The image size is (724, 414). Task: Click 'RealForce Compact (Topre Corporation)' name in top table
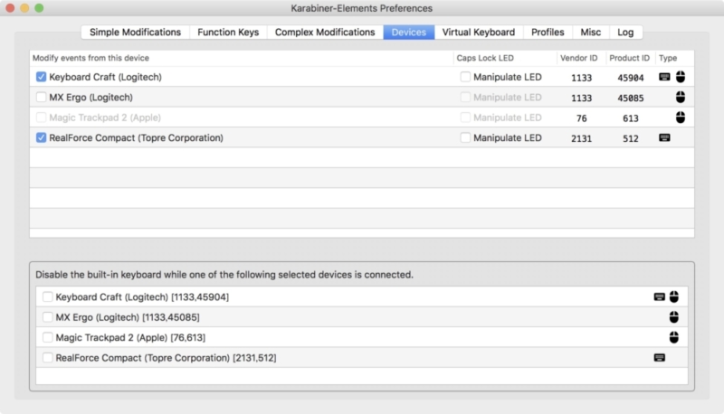[x=137, y=137]
